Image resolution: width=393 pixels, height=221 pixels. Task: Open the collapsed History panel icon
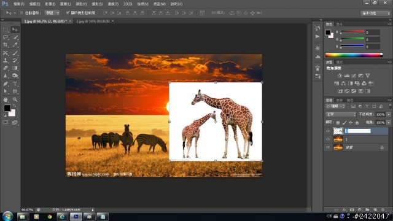[318, 28]
